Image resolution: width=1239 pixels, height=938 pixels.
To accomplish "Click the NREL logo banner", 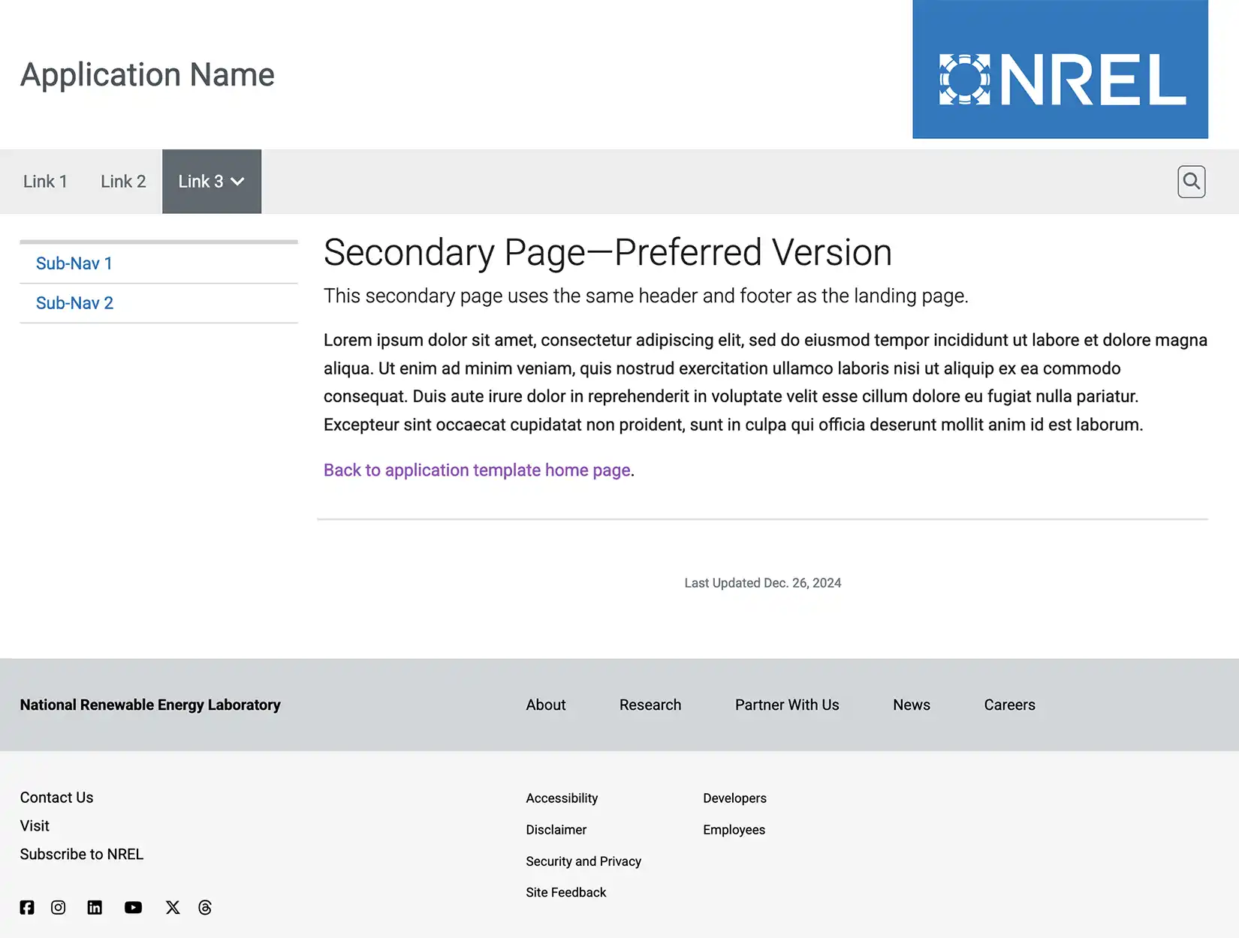I will (1060, 69).
